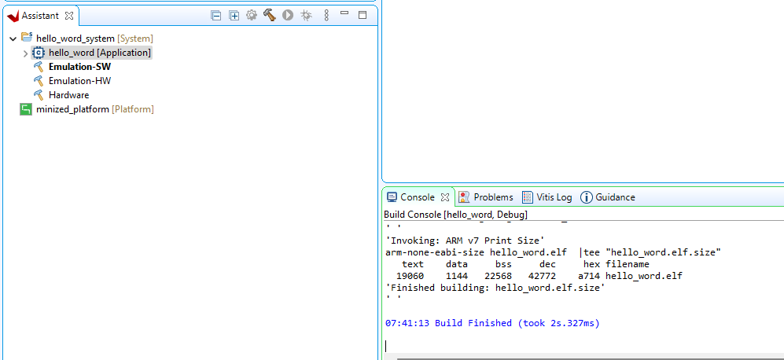Open Assistant view menu (three dots)

click(x=326, y=16)
